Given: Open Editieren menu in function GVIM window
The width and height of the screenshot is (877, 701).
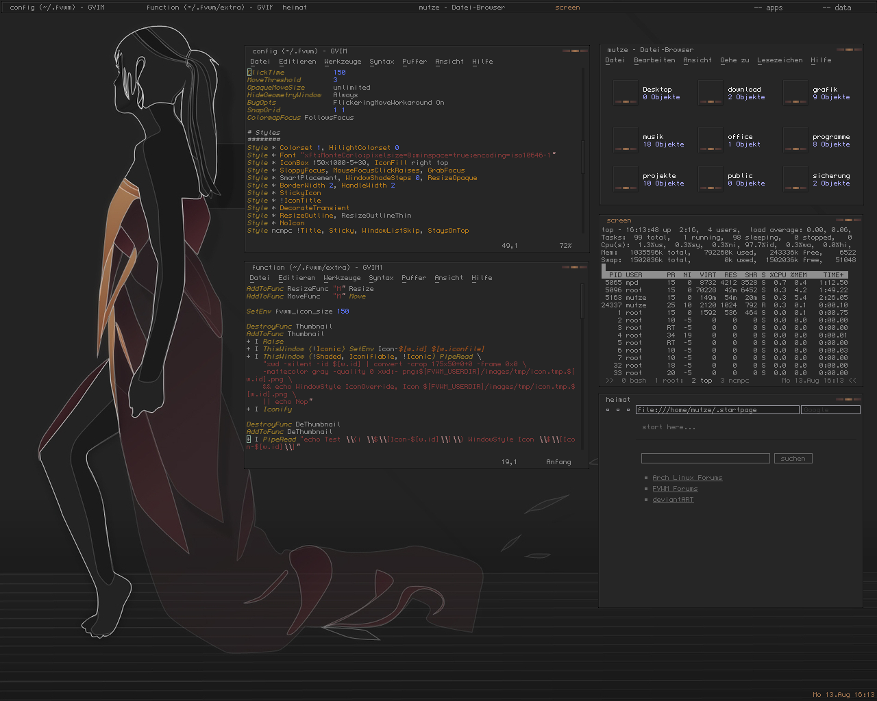Looking at the screenshot, I should (x=297, y=278).
